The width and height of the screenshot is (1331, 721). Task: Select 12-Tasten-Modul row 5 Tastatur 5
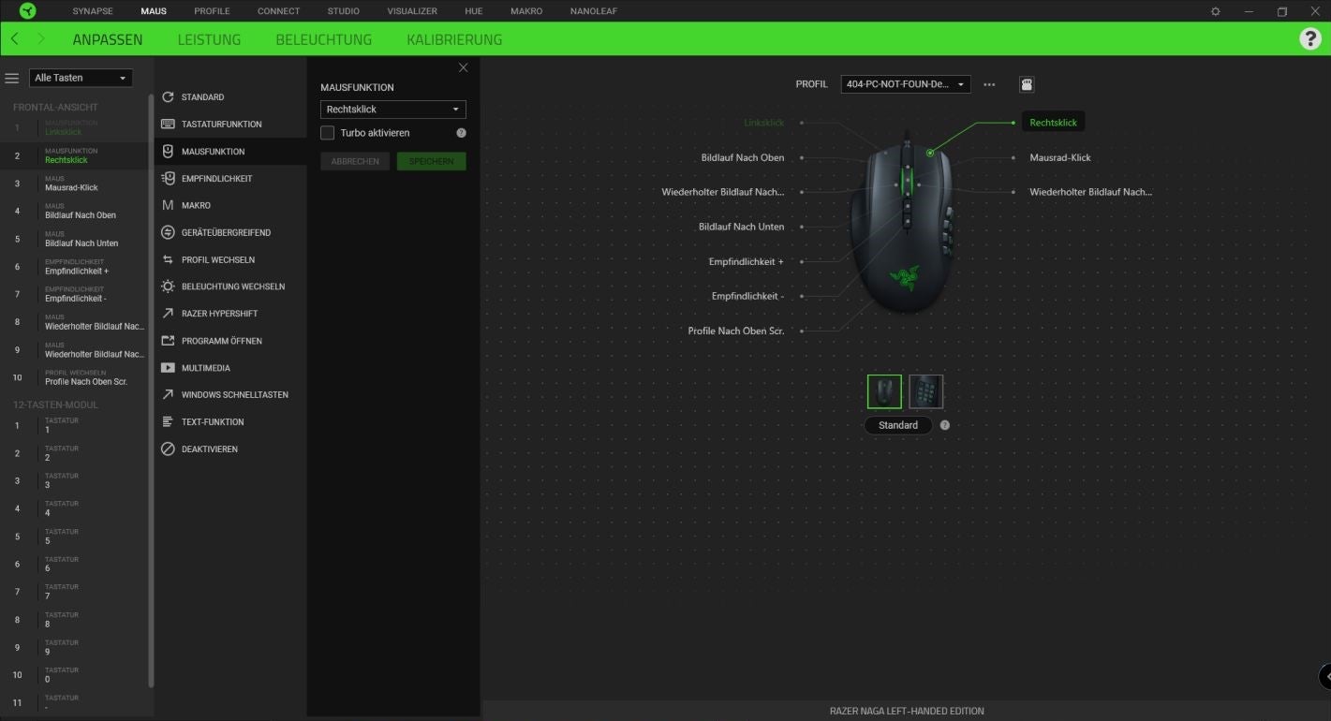point(75,537)
